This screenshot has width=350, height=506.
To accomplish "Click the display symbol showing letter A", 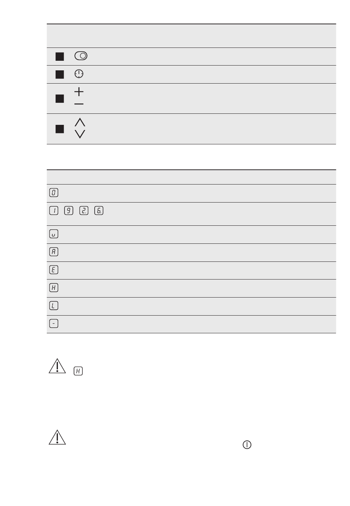I will 53,252.
